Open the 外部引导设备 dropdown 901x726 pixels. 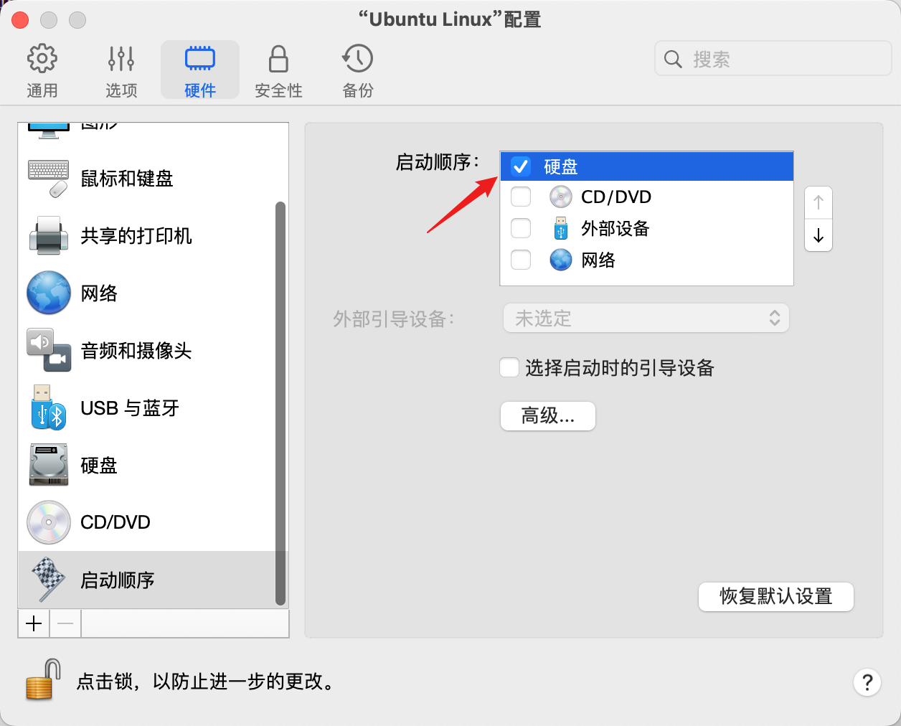click(x=646, y=319)
